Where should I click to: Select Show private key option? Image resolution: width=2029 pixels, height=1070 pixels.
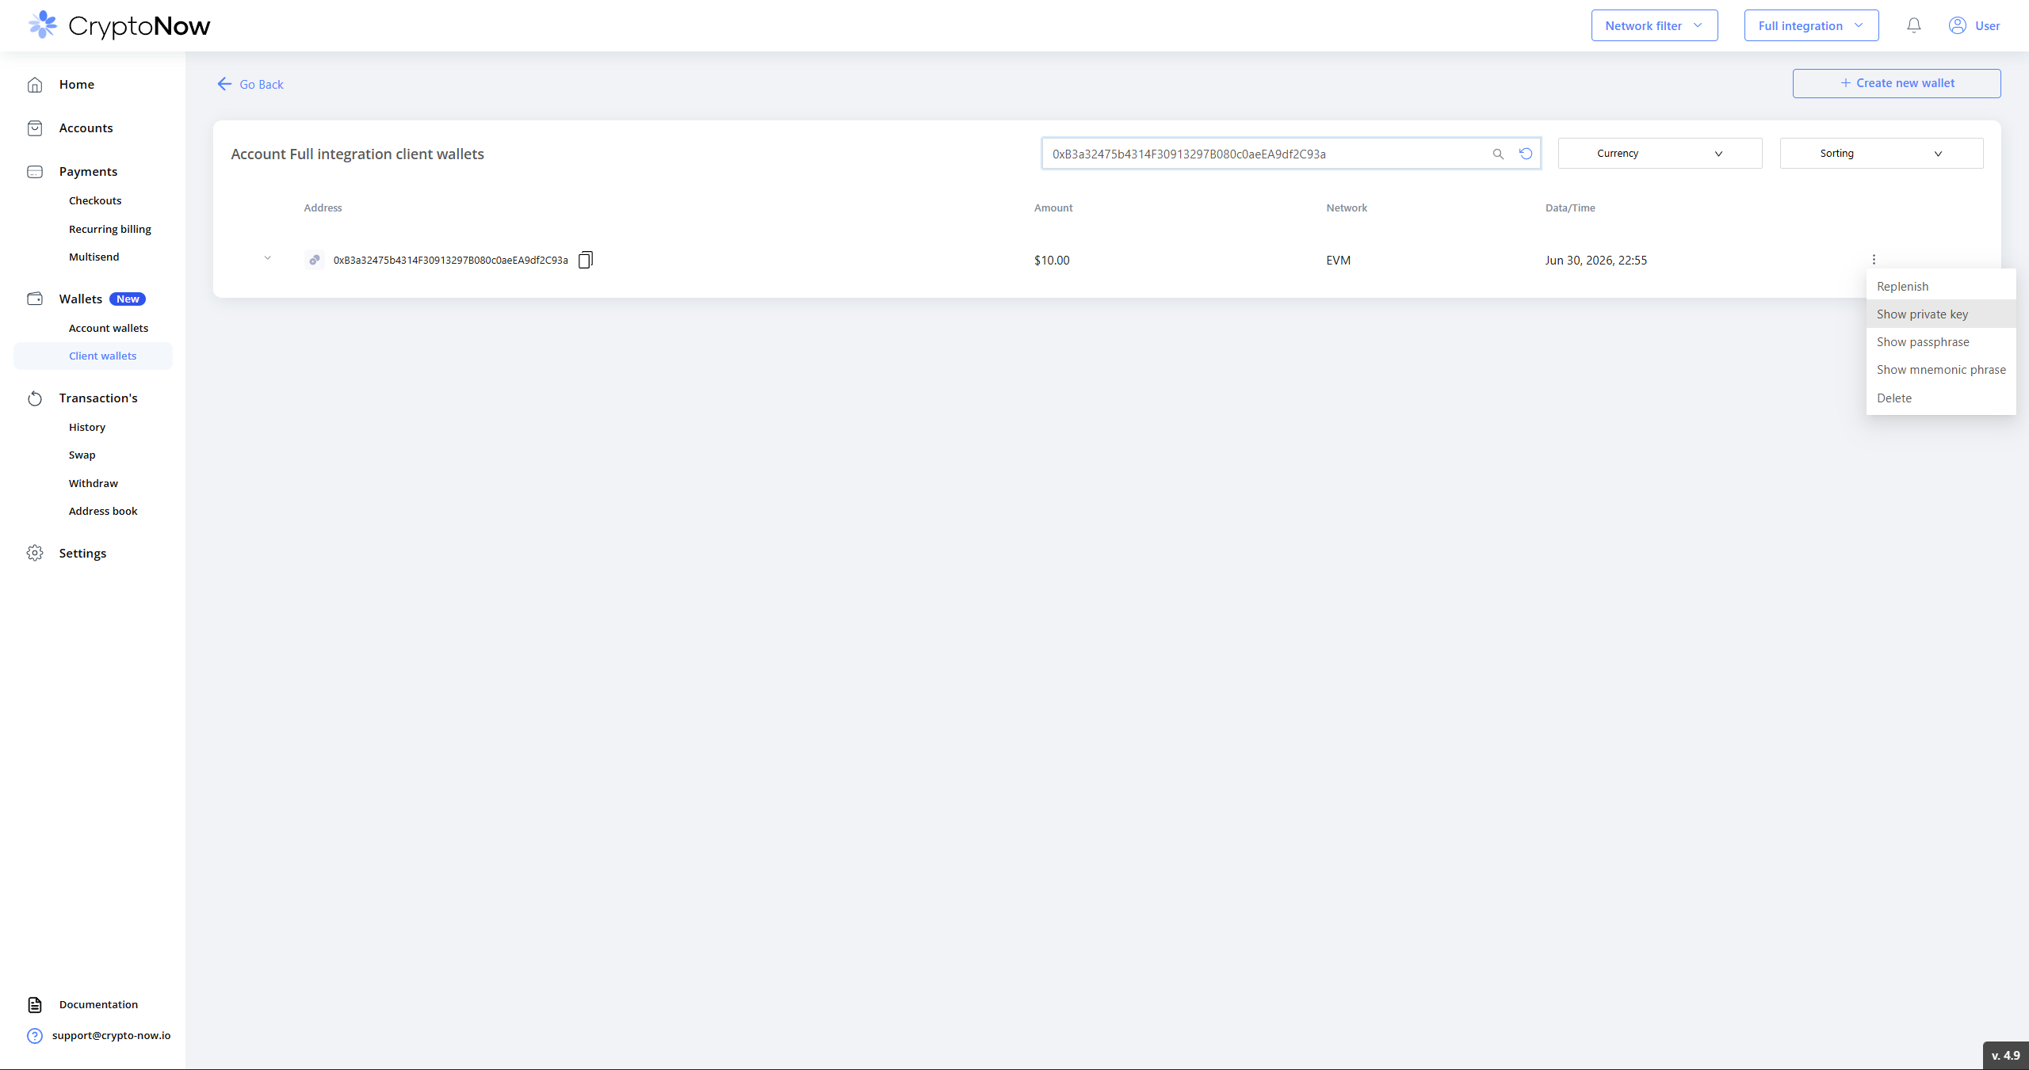(x=1941, y=314)
